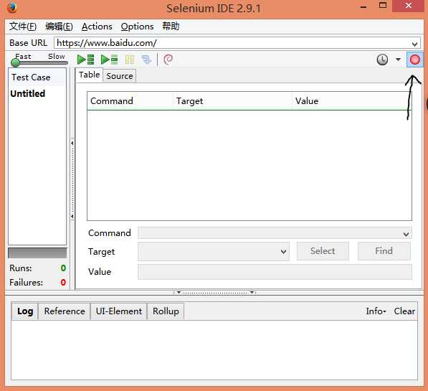Close the Selenium IDE window
This screenshot has width=428, height=391.
pos(409,6)
